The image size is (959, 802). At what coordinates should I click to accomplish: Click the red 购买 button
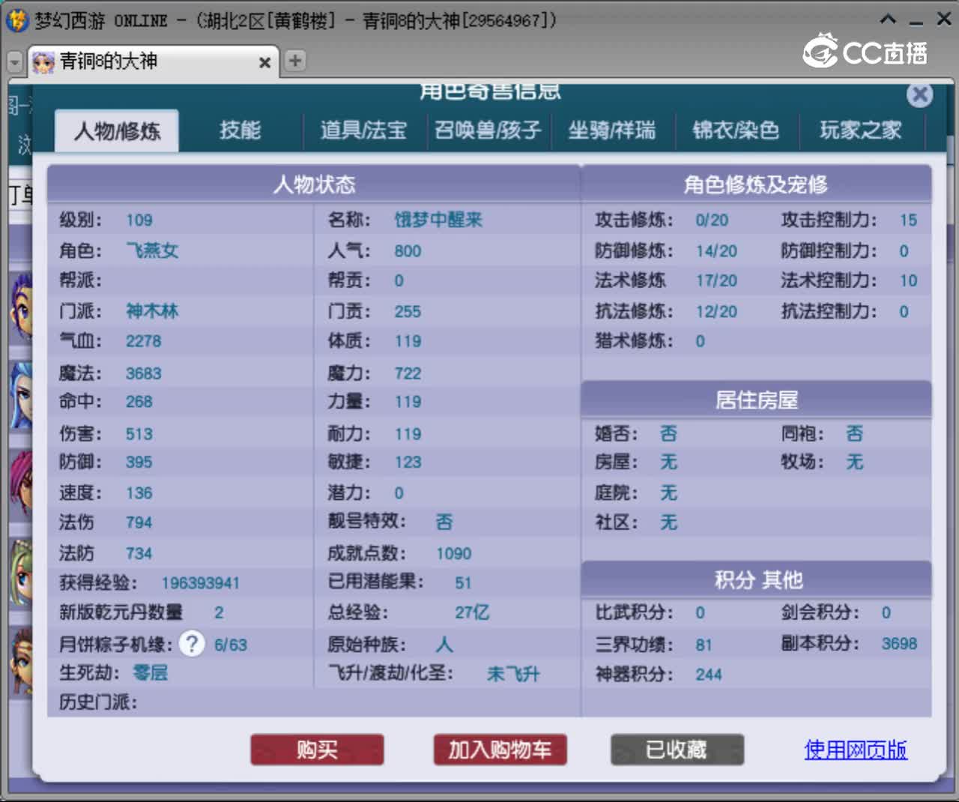[x=317, y=750]
